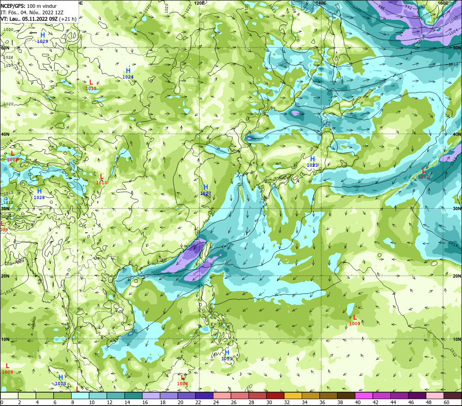
Task: Pick the pink 24–26 legend swatch
Action: (222, 395)
